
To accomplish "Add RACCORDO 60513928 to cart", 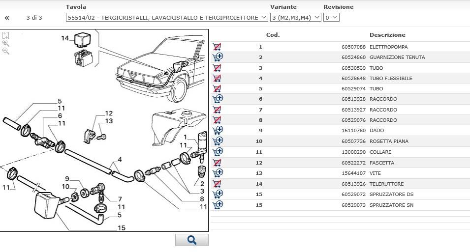I will [x=218, y=99].
